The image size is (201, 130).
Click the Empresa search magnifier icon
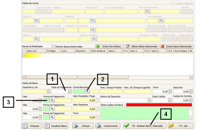click(37, 21)
